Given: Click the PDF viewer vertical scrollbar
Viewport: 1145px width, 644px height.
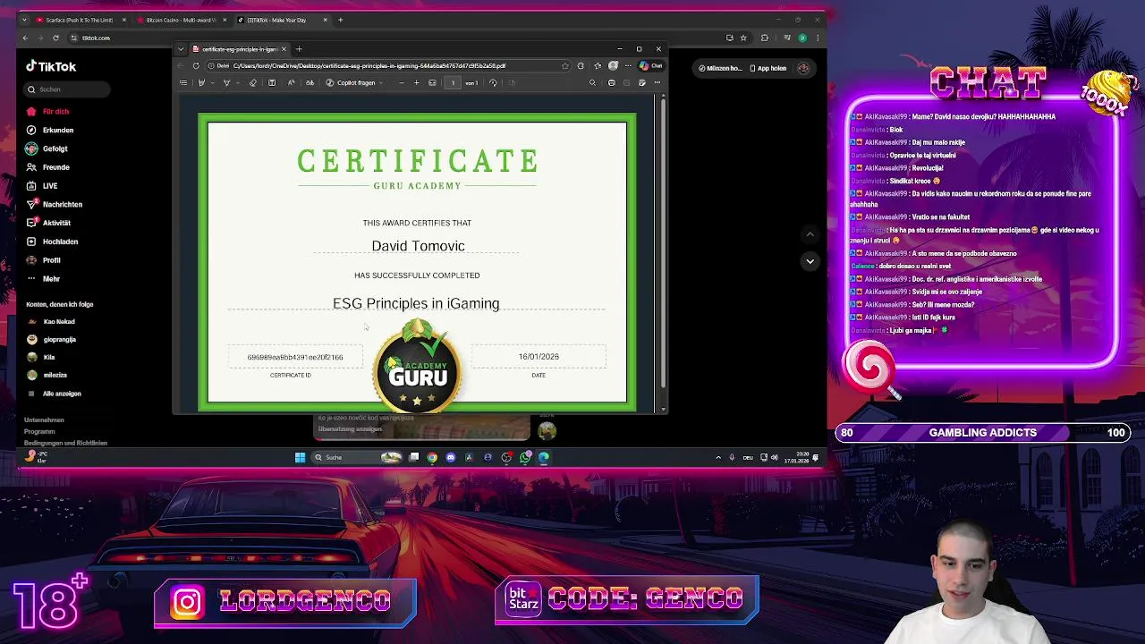Looking at the screenshot, I should pyautogui.click(x=663, y=241).
